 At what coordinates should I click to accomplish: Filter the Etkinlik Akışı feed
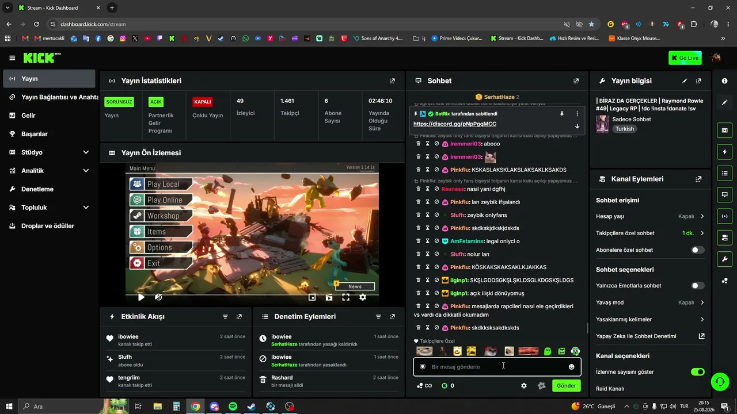click(225, 317)
